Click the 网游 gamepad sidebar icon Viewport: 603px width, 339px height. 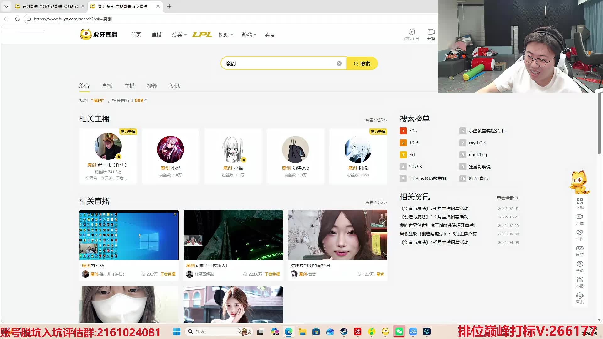[580, 251]
